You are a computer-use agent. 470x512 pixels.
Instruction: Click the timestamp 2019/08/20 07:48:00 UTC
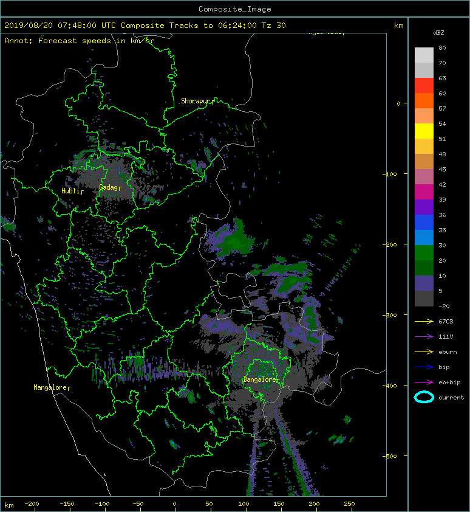click(60, 26)
